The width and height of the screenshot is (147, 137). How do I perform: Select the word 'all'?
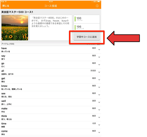tap(3, 71)
